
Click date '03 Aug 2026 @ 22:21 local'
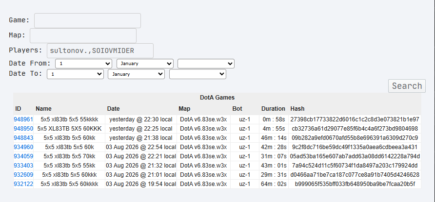[x=141, y=156]
